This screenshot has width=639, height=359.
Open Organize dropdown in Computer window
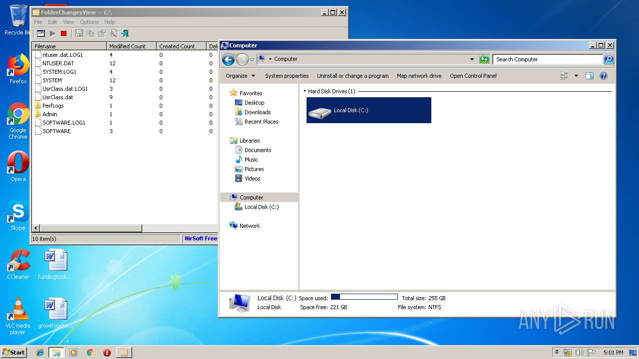(x=240, y=76)
